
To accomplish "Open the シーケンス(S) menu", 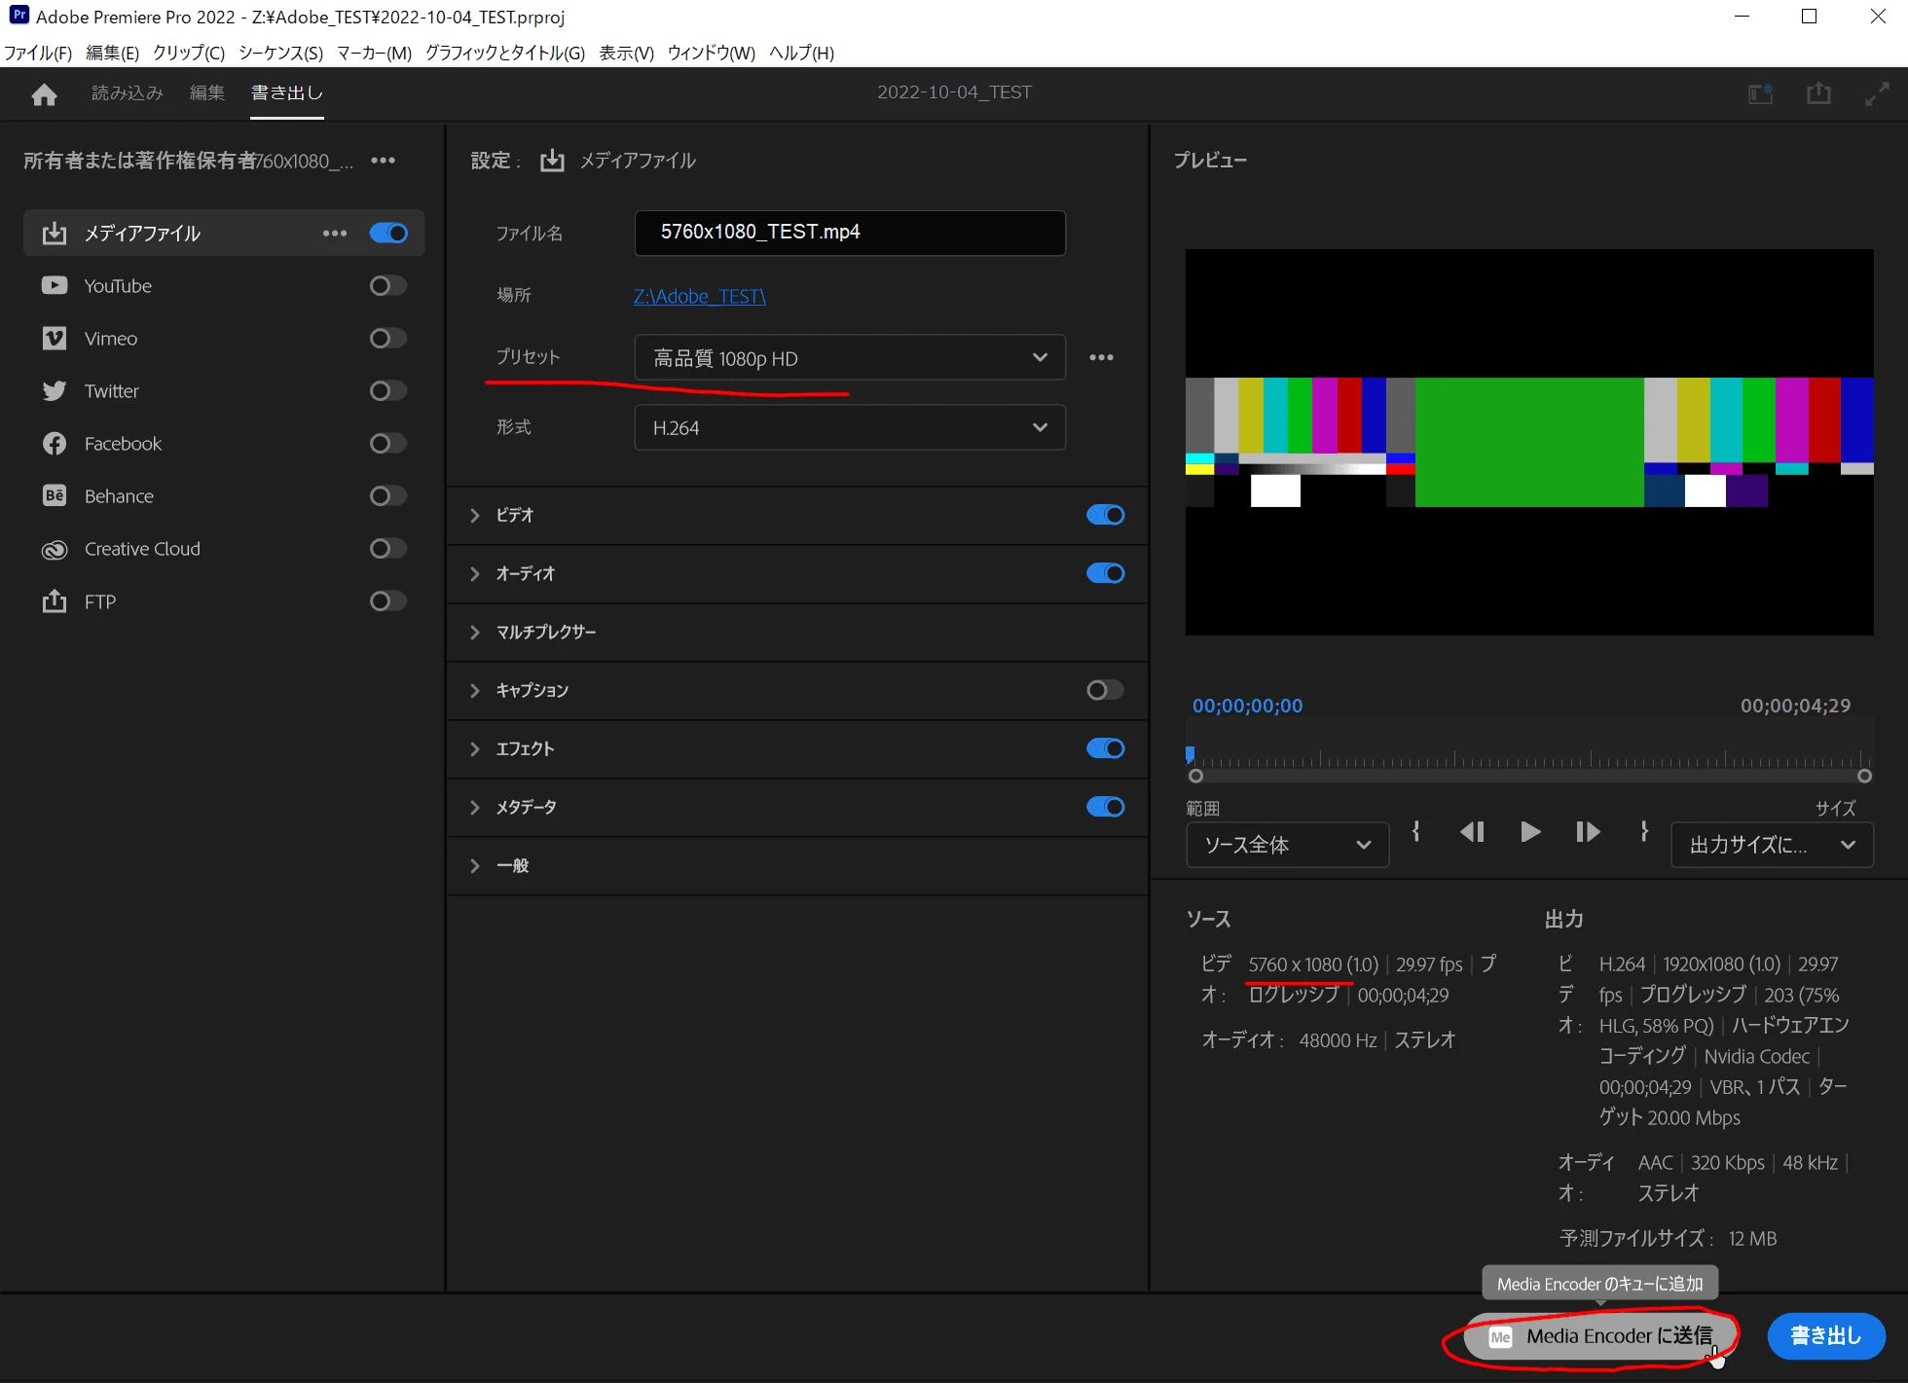I will [280, 53].
